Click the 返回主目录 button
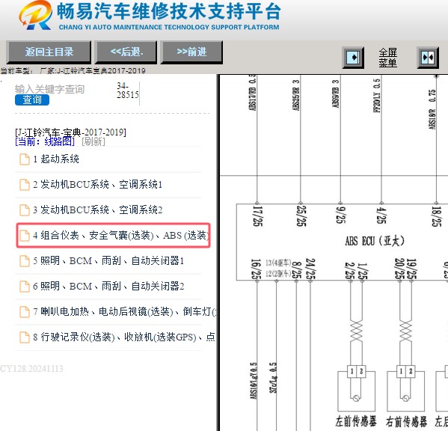Image resolution: width=448 pixels, height=431 pixels. coord(49,52)
